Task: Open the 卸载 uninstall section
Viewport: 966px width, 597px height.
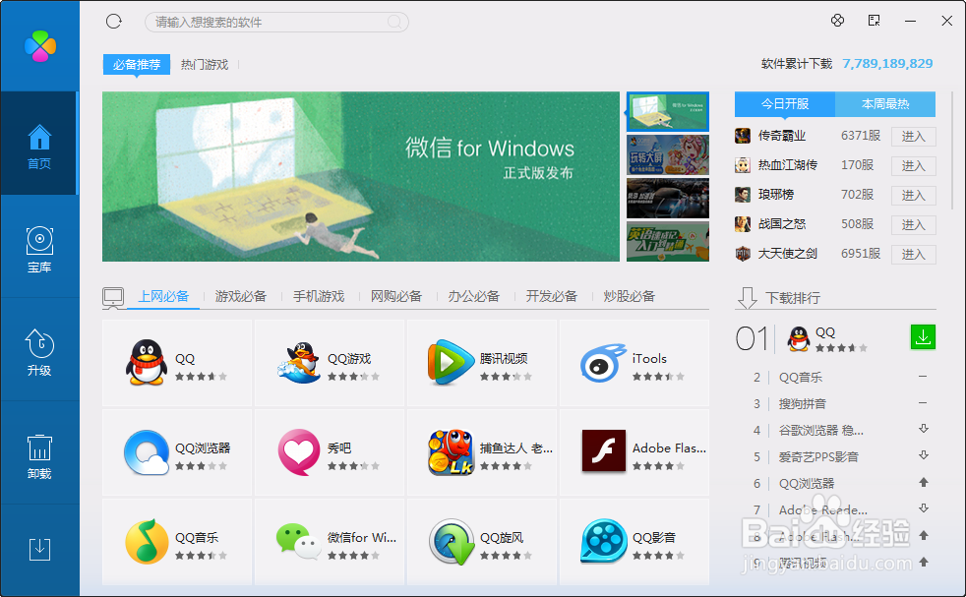Action: pos(39,455)
